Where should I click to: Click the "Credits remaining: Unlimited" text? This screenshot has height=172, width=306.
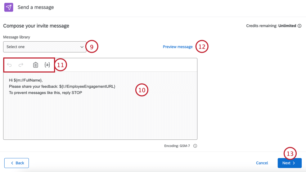pos(271,26)
